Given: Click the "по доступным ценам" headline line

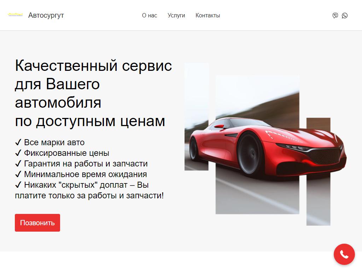Looking at the screenshot, I should click(90, 121).
